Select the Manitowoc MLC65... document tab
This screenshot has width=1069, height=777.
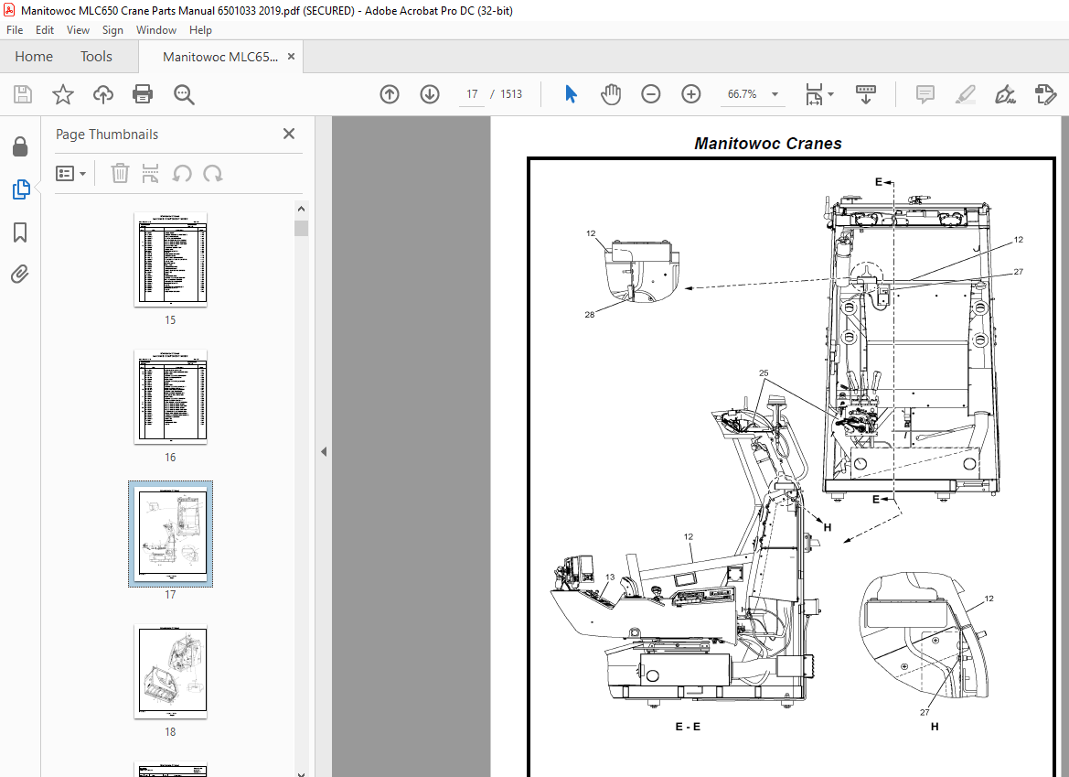pos(219,57)
